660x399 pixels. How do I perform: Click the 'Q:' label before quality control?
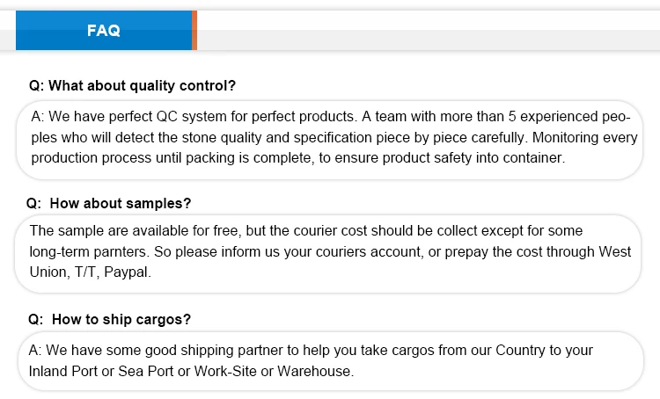(36, 86)
